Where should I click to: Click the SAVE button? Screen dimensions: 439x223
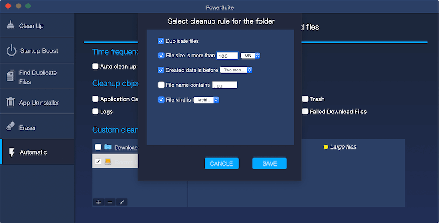point(270,163)
